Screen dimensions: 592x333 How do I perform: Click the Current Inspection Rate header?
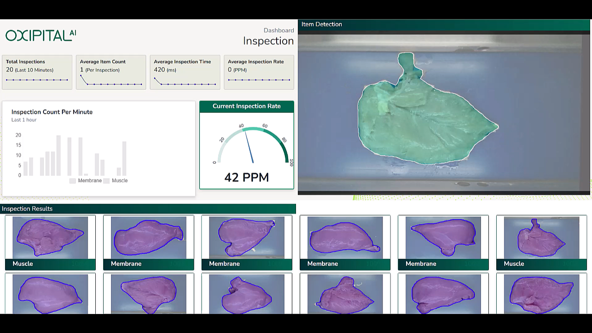click(247, 106)
